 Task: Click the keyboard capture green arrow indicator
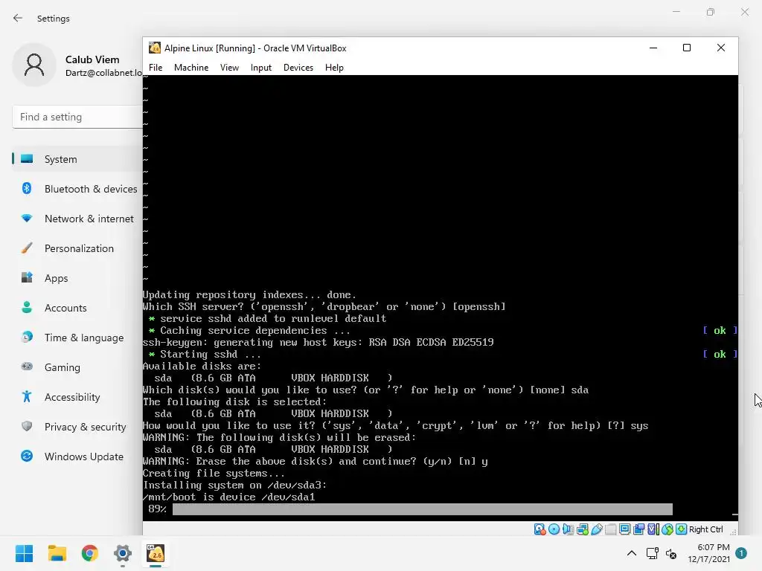click(682, 529)
